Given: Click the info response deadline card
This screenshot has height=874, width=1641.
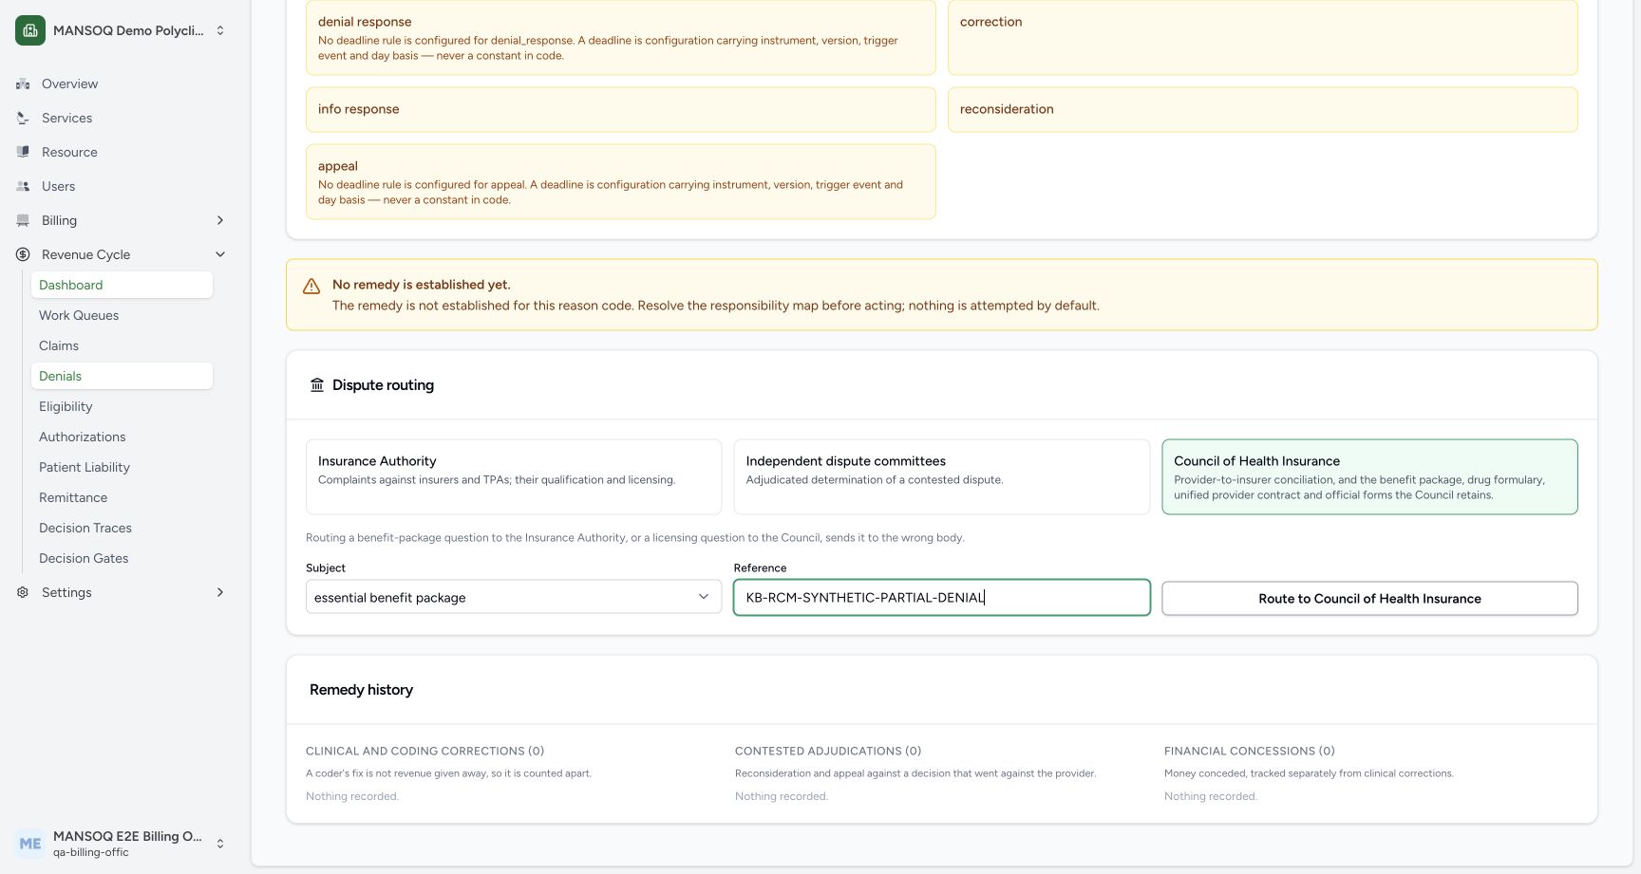Looking at the screenshot, I should [620, 109].
